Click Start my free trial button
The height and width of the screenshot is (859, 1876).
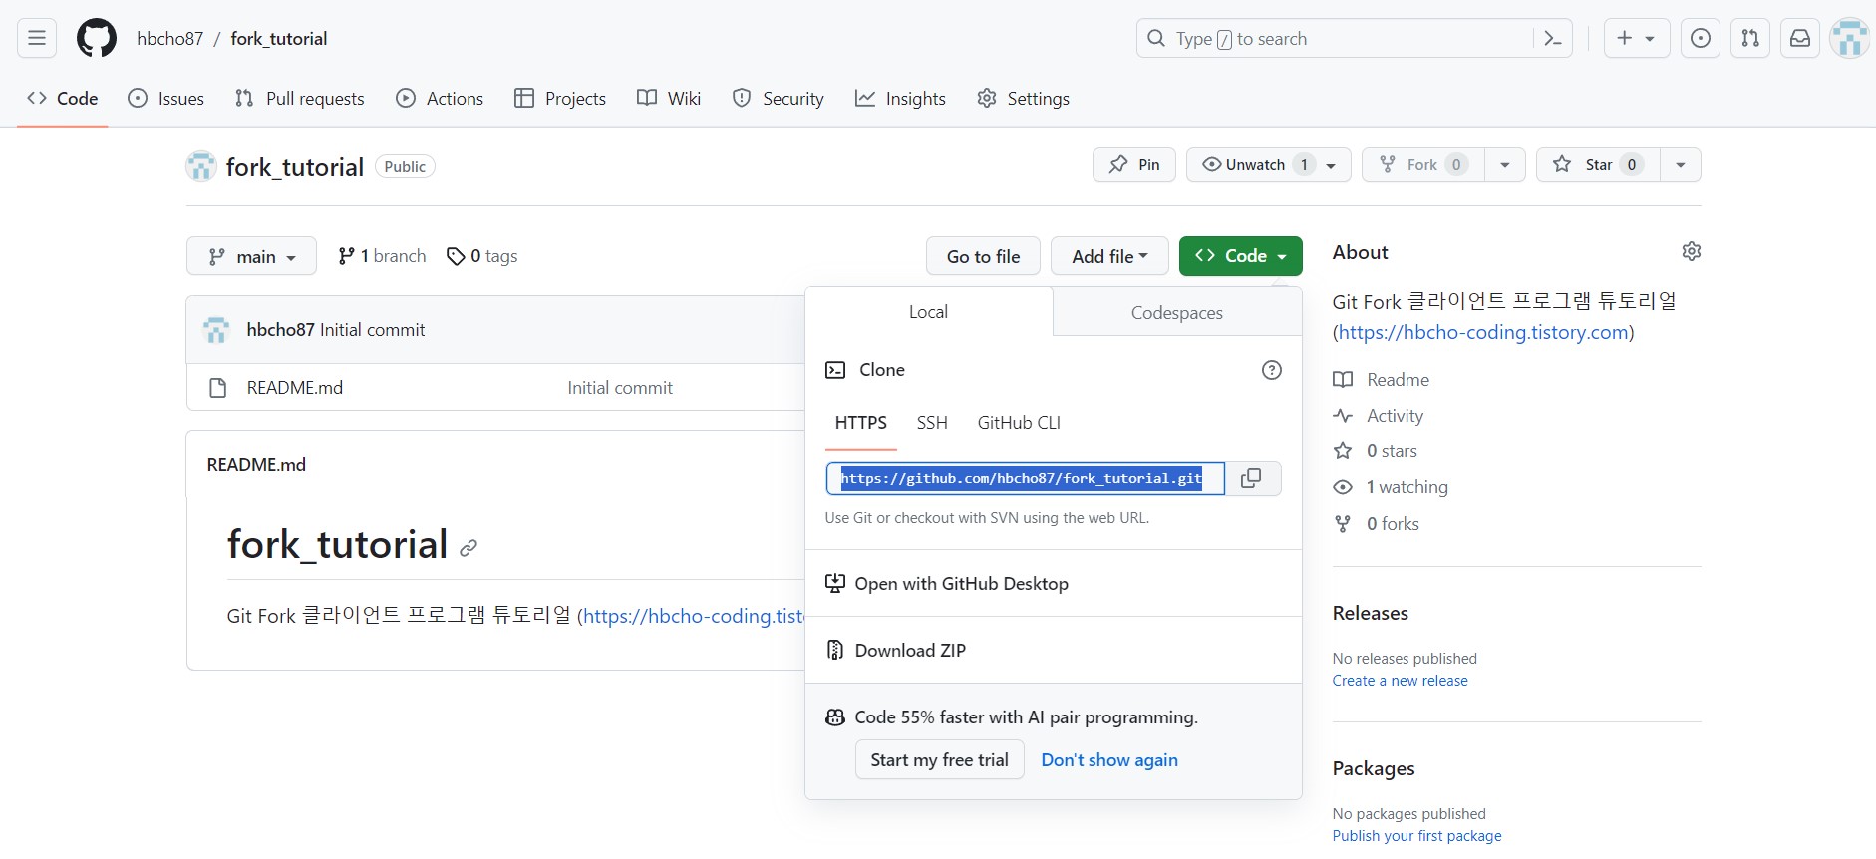(x=939, y=760)
